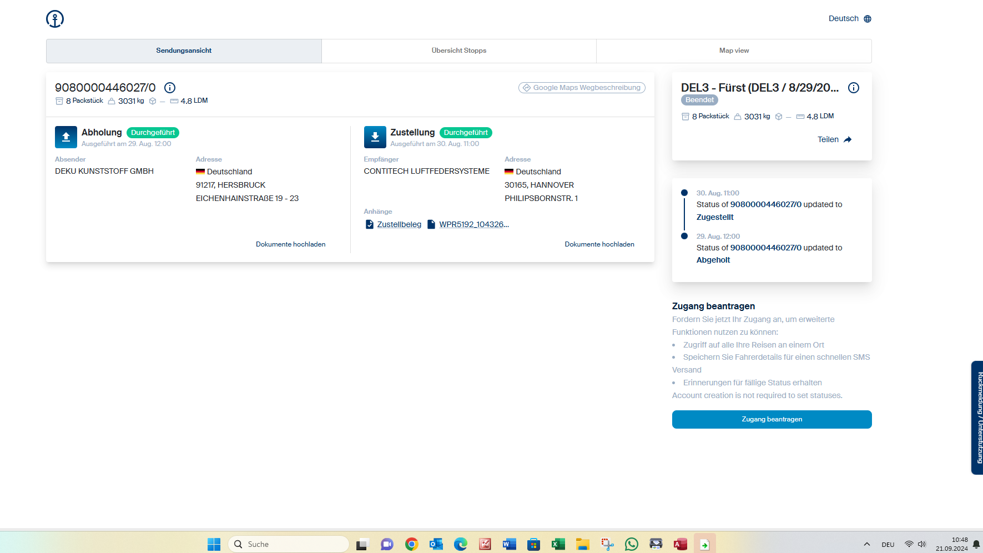Show info for shipment 9080000446027/0
Screen dimensions: 983x553
pyautogui.click(x=170, y=88)
